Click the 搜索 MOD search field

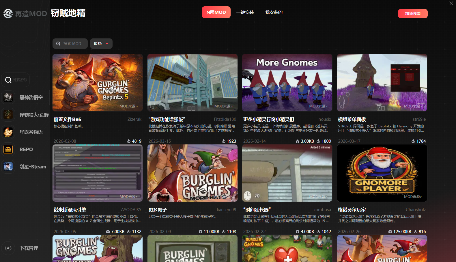(x=70, y=44)
